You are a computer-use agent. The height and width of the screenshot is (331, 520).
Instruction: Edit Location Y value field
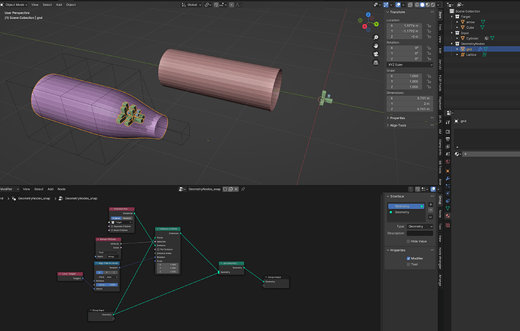point(404,31)
